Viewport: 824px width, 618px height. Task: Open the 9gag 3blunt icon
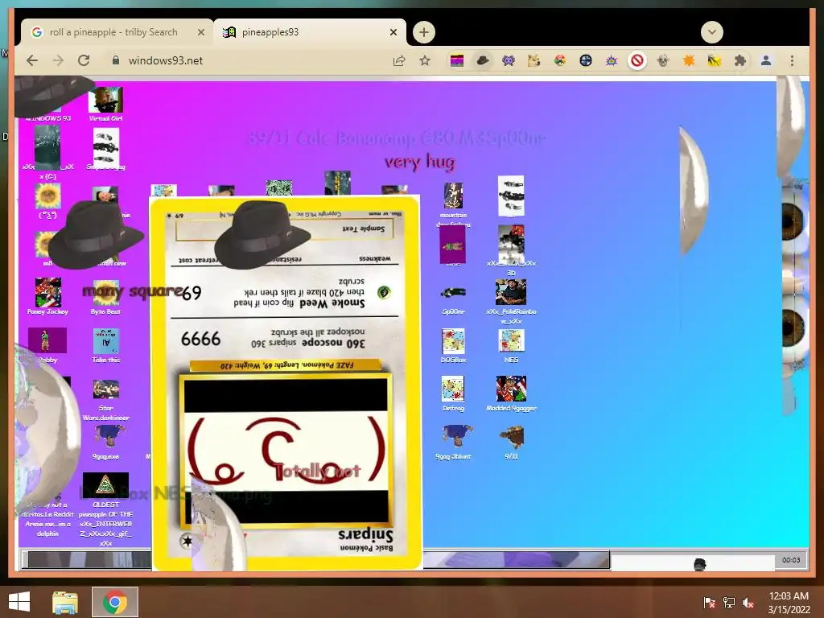click(453, 442)
